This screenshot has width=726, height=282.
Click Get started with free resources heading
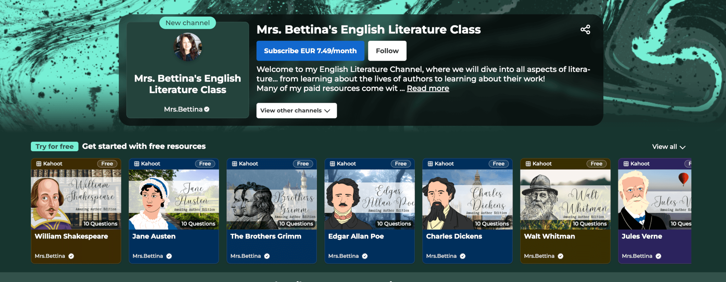pos(144,146)
